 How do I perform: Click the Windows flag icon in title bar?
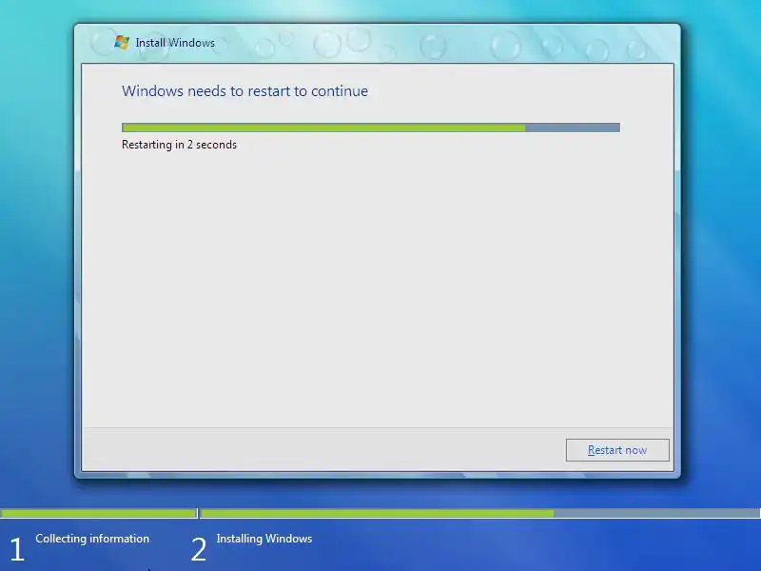(122, 42)
